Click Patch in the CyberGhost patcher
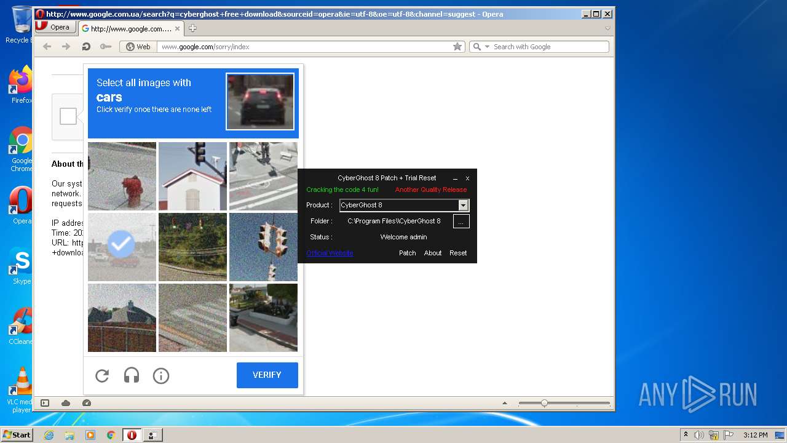 click(408, 253)
